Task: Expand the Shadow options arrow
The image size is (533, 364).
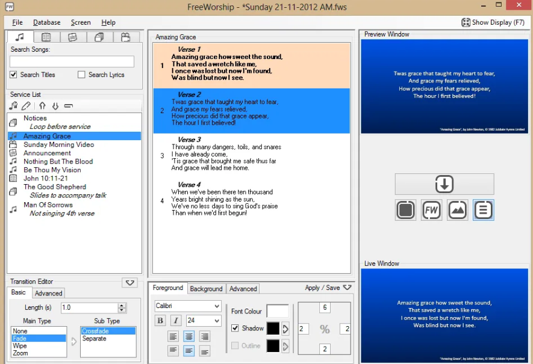Action: coord(285,329)
